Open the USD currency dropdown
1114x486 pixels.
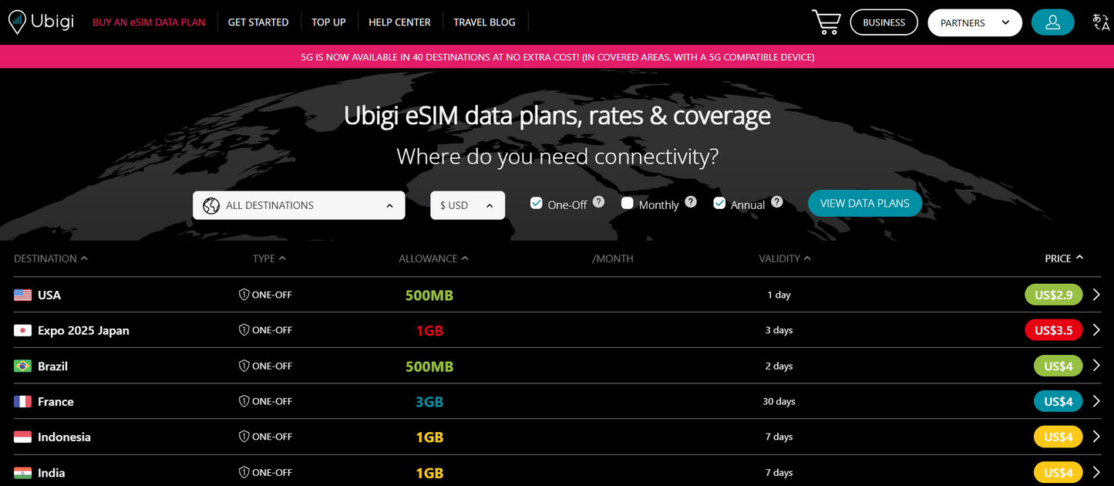pyautogui.click(x=467, y=205)
